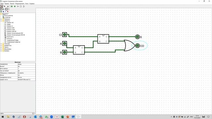Image resolution: width=212 pixels, height=119 pixels.
Task: Choose Буфер element in tree
Action: [9, 24]
